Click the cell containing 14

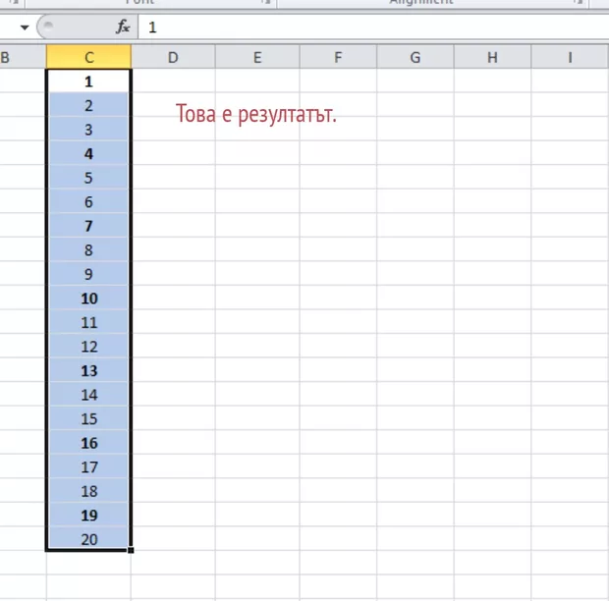click(88, 394)
